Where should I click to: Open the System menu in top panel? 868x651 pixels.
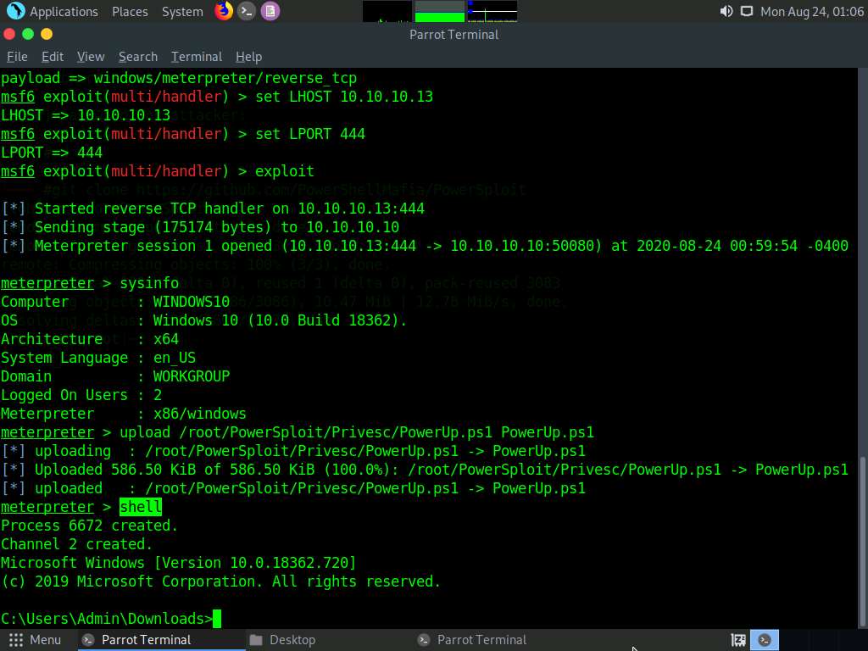click(182, 12)
